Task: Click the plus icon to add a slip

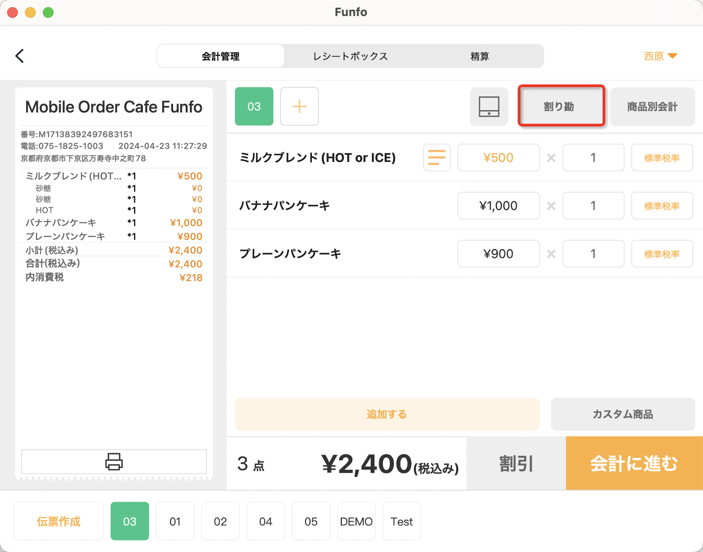Action: click(299, 106)
